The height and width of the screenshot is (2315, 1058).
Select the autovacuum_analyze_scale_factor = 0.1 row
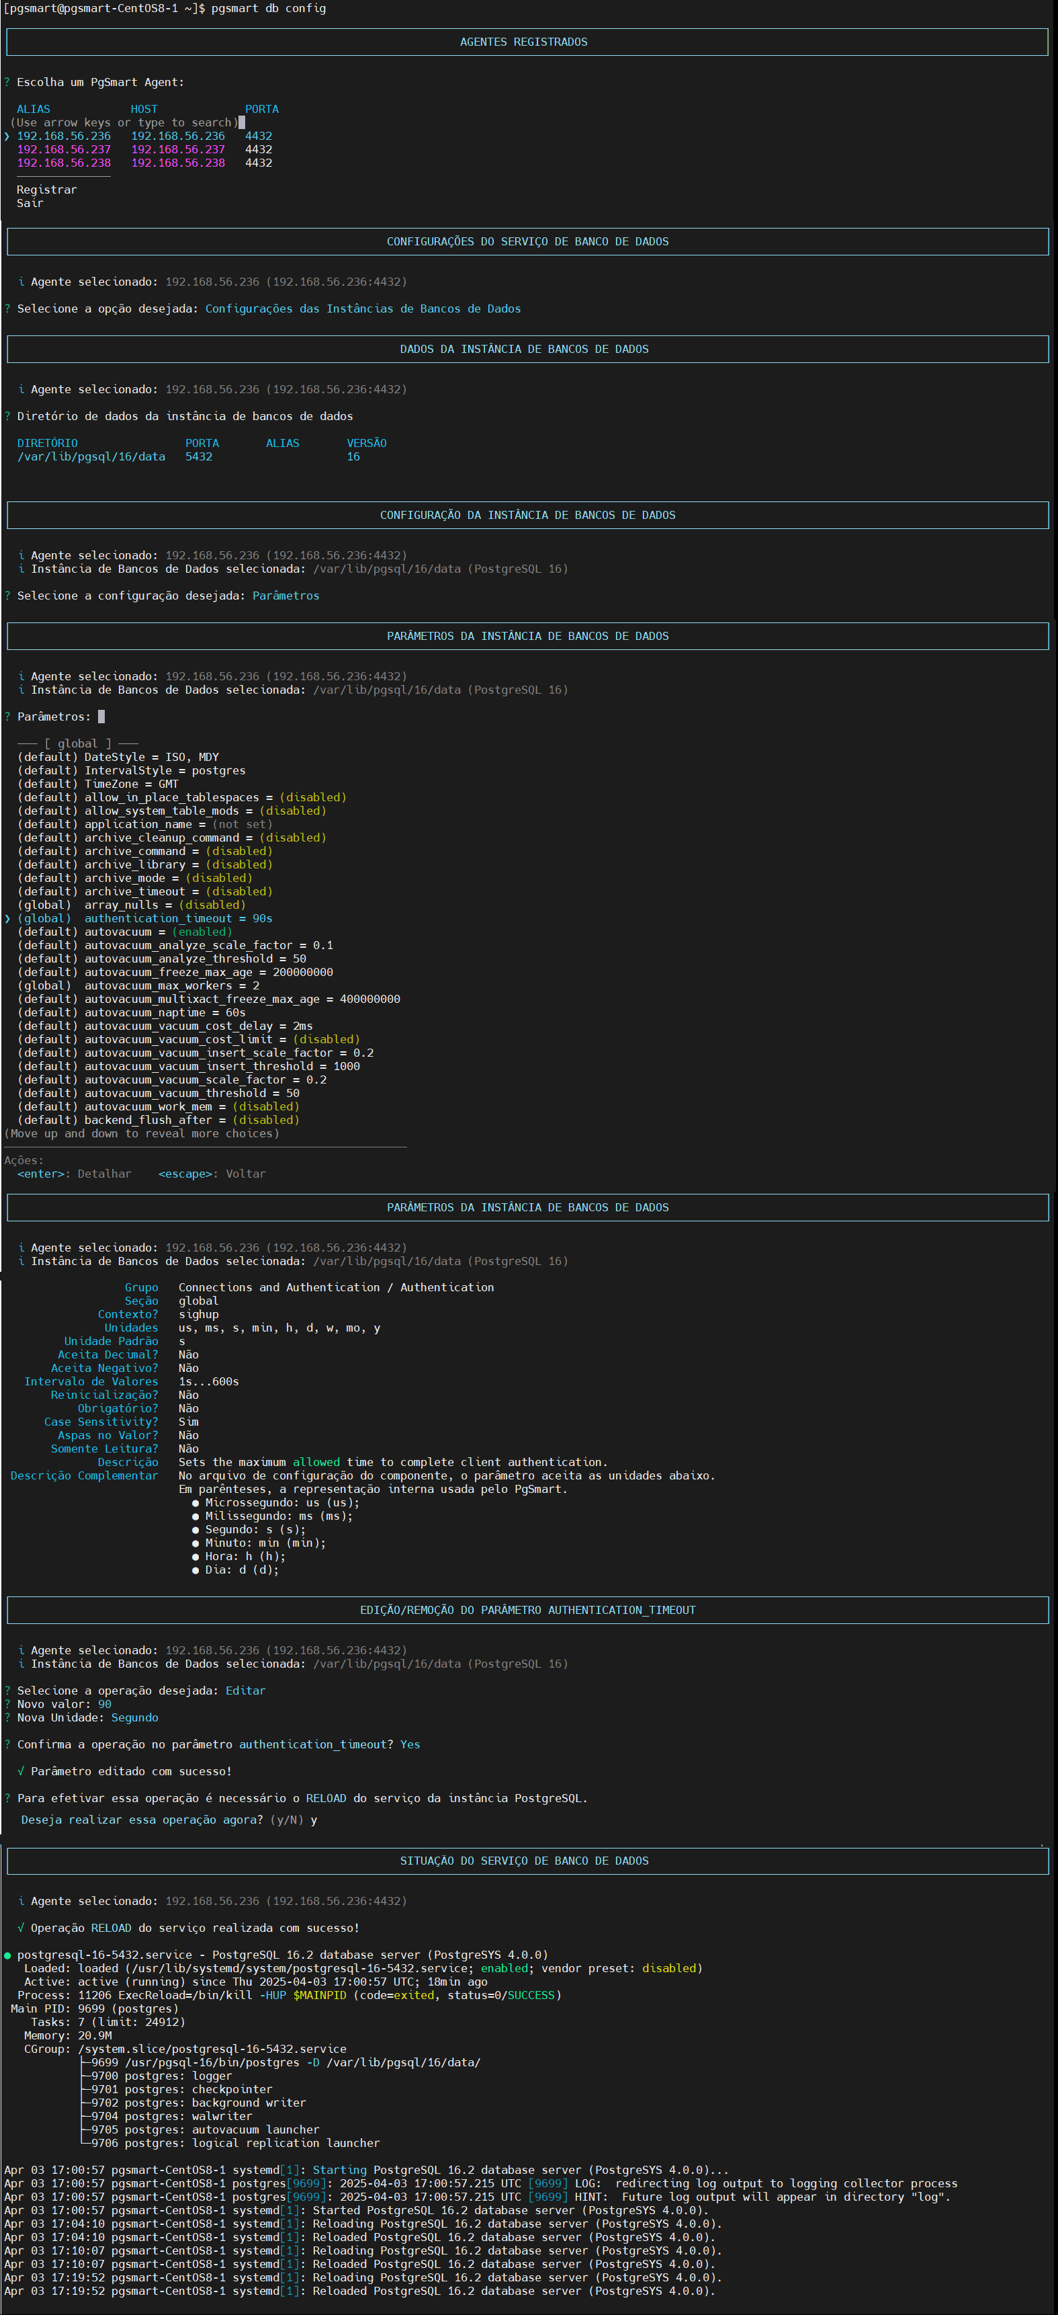pyautogui.click(x=175, y=945)
